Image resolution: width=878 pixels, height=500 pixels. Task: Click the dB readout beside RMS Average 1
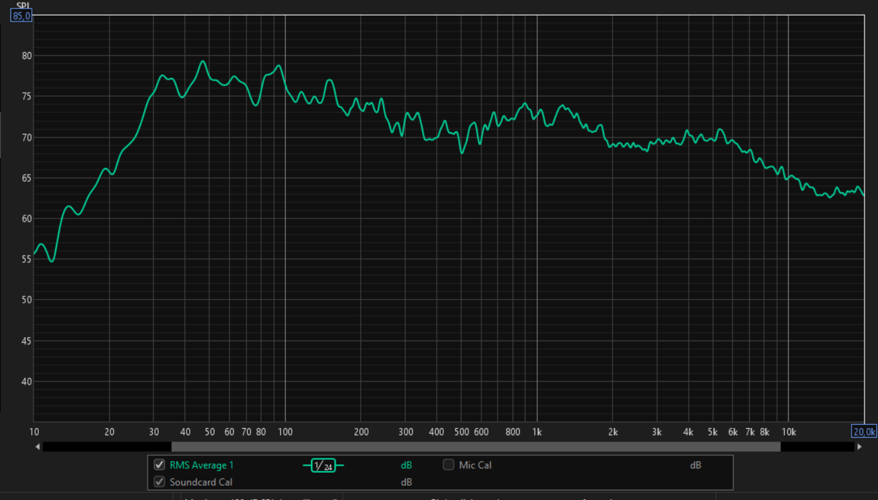click(406, 465)
